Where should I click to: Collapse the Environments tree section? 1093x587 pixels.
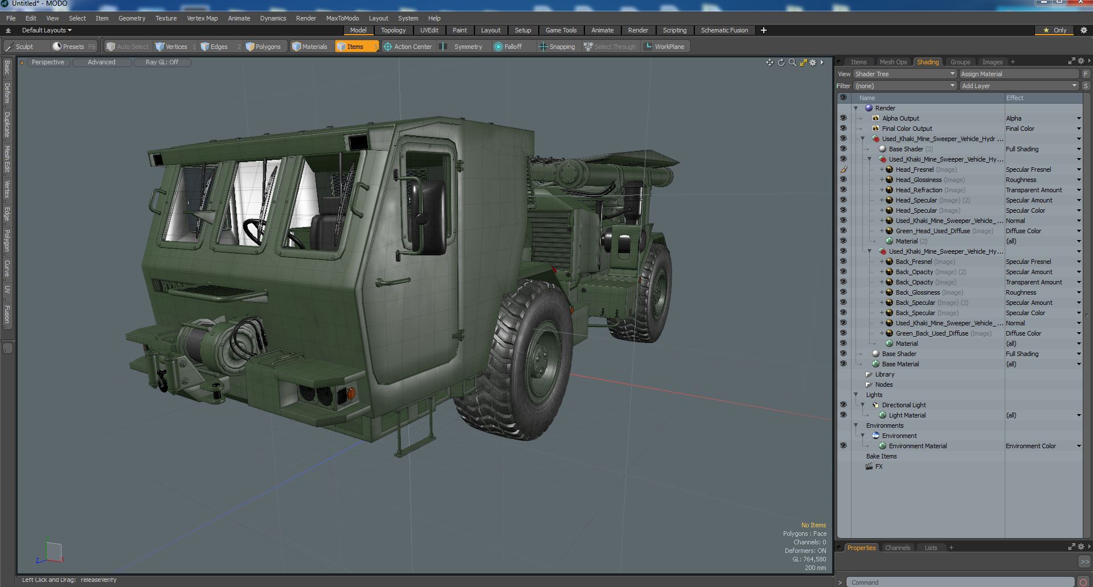(855, 425)
